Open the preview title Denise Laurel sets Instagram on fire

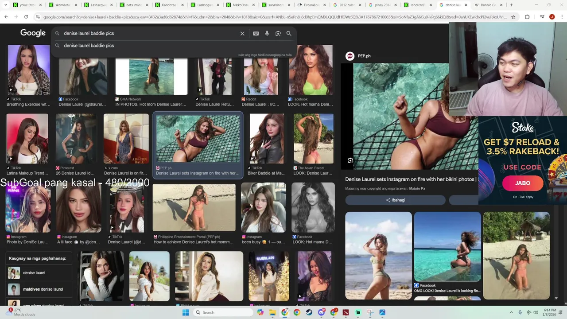coord(411,179)
